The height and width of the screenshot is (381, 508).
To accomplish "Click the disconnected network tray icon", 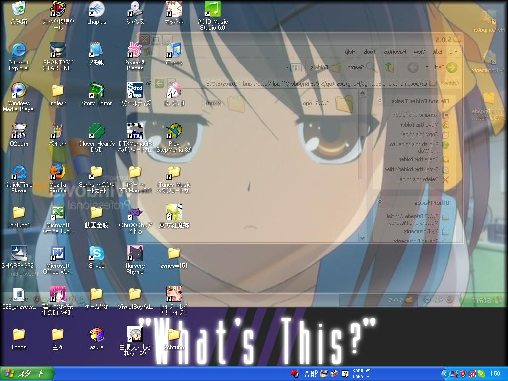I will (x=454, y=374).
